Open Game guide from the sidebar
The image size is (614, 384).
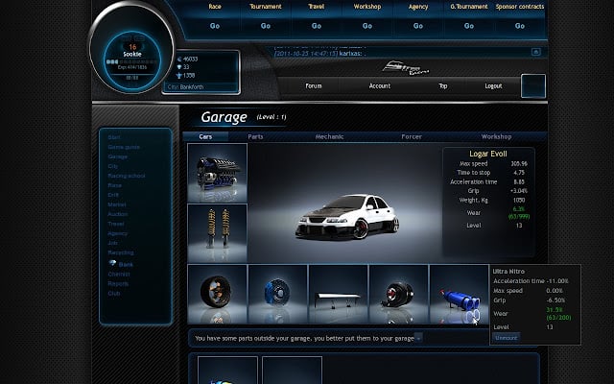coord(124,147)
